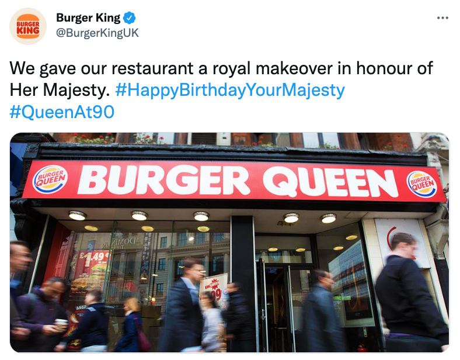Click the word BURGER on red sign
The width and height of the screenshot is (460, 360).
click(x=163, y=179)
